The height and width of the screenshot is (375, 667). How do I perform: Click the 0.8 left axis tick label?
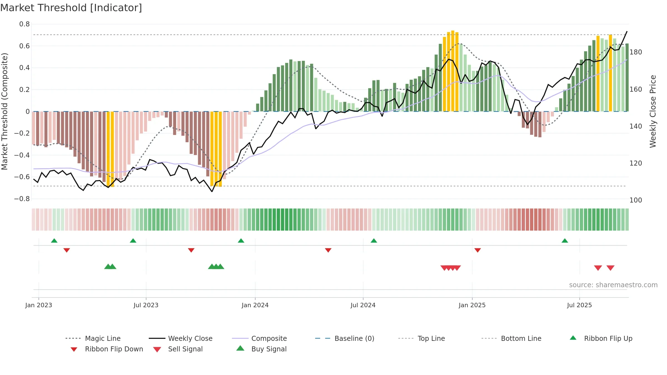[x=24, y=24]
